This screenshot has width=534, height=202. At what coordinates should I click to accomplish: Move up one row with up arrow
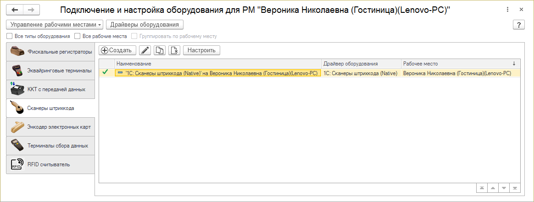(493, 188)
